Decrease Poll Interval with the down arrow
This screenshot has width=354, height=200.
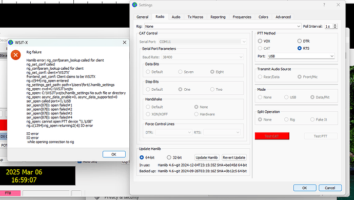(335, 28)
